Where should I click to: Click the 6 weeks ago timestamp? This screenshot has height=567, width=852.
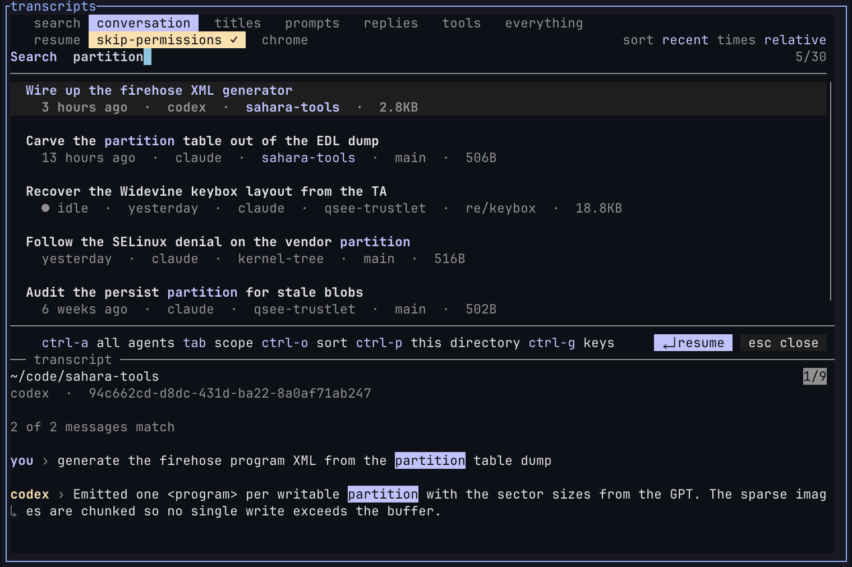point(85,309)
